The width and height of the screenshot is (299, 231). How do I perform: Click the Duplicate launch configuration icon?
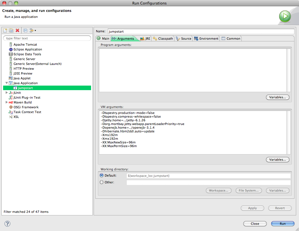(x=11, y=30)
